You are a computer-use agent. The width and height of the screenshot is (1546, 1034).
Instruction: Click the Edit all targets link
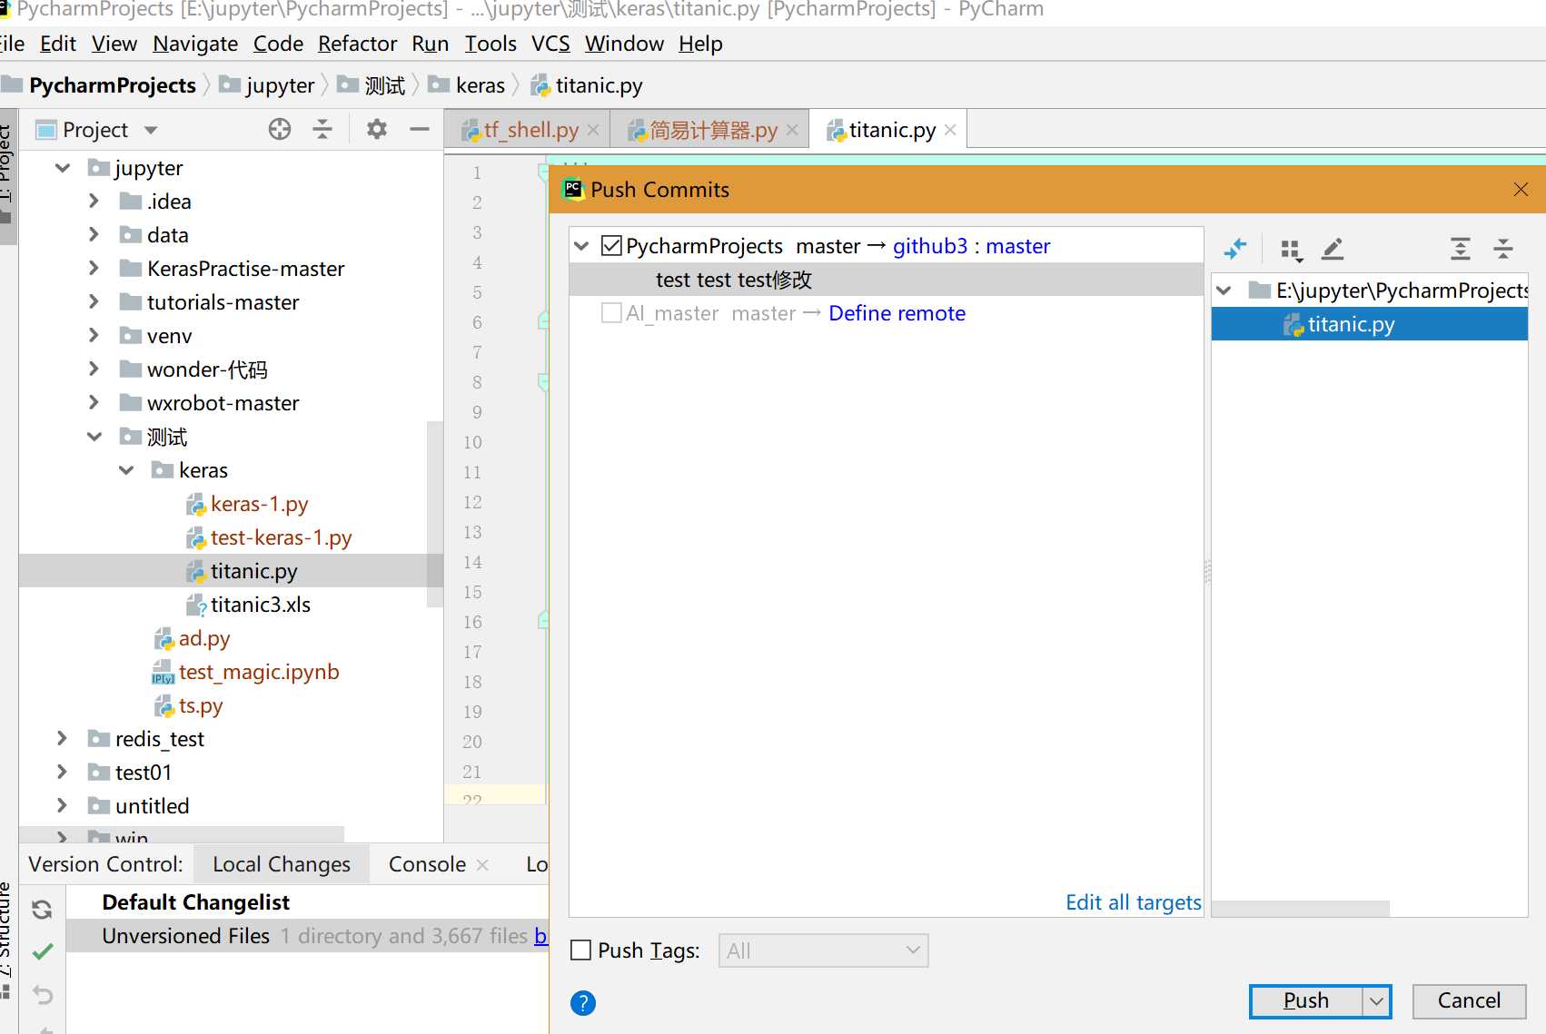tap(1133, 902)
